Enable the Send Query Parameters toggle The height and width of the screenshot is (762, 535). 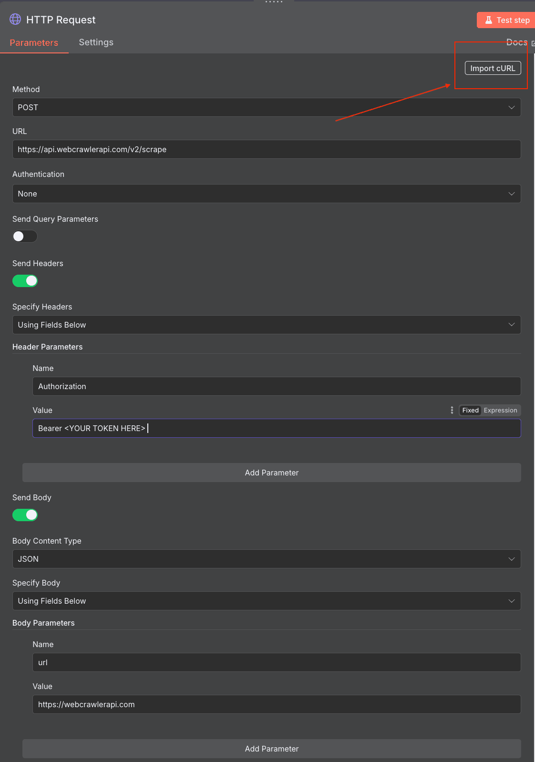pos(25,236)
